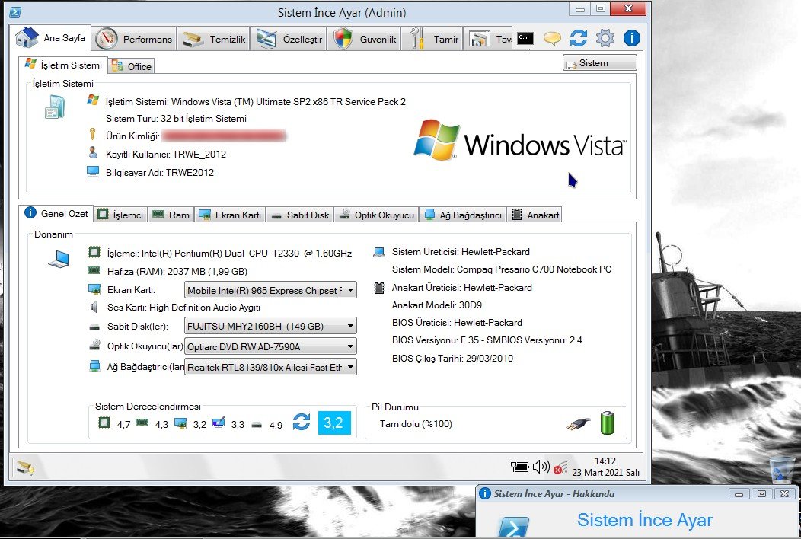This screenshot has height=539, width=801.
Task: Click the Hakkında window title bar
Action: 603,493
